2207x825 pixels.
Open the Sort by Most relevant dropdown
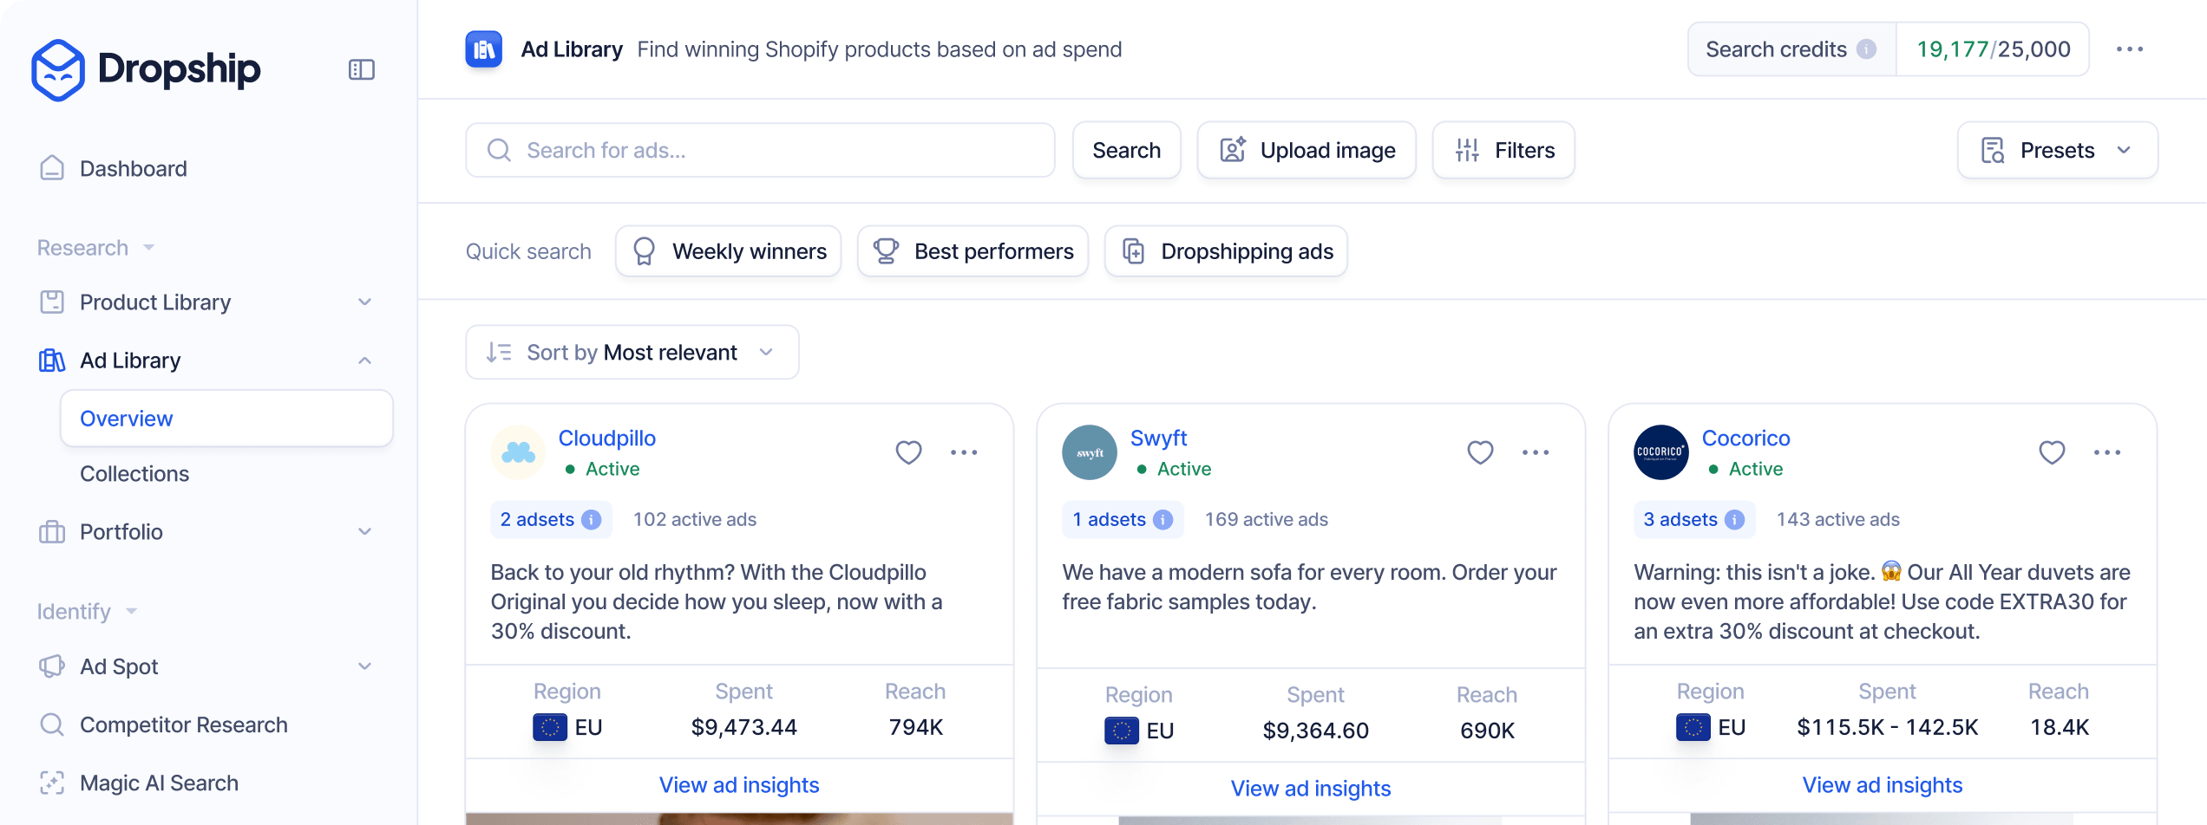[x=632, y=352]
